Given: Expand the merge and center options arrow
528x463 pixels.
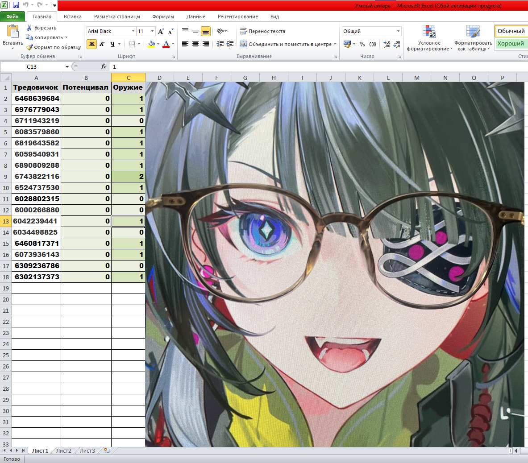Looking at the screenshot, I should [x=335, y=44].
